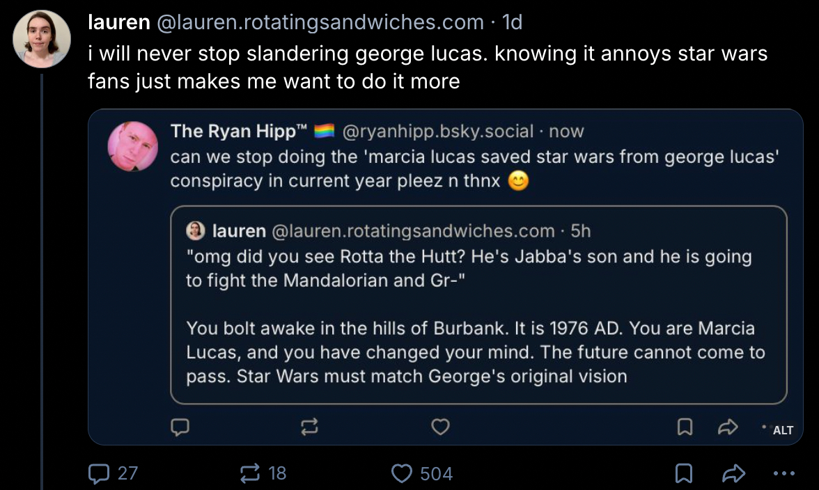This screenshot has width=819, height=490.
Task: Like Ryan Hipp's quoted post
Action: 440,427
